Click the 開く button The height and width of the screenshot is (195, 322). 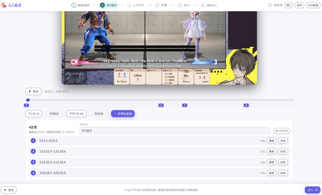coord(289,5)
